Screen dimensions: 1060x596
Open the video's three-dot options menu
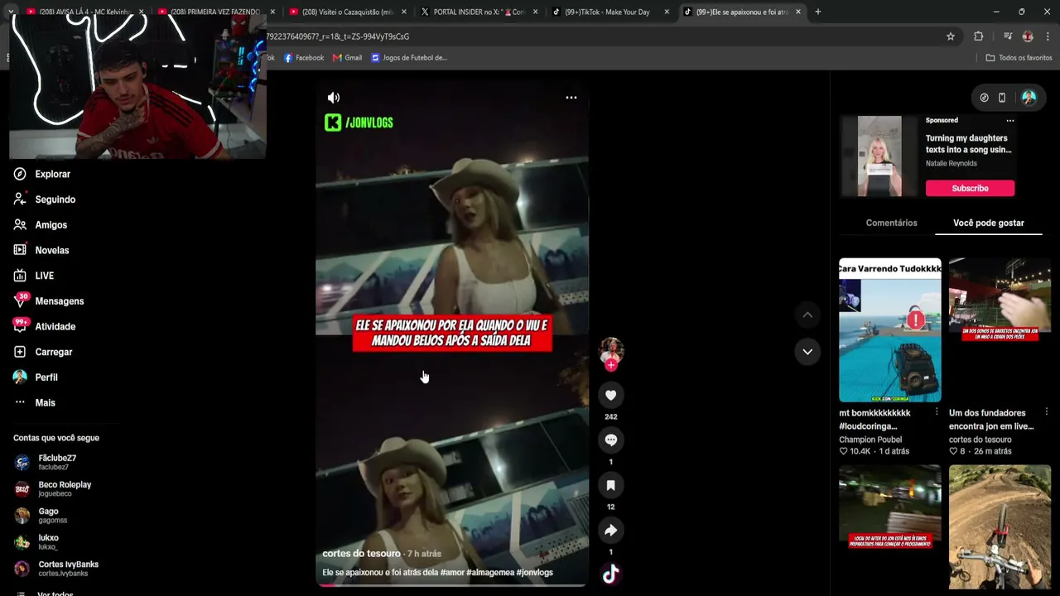pyautogui.click(x=571, y=98)
